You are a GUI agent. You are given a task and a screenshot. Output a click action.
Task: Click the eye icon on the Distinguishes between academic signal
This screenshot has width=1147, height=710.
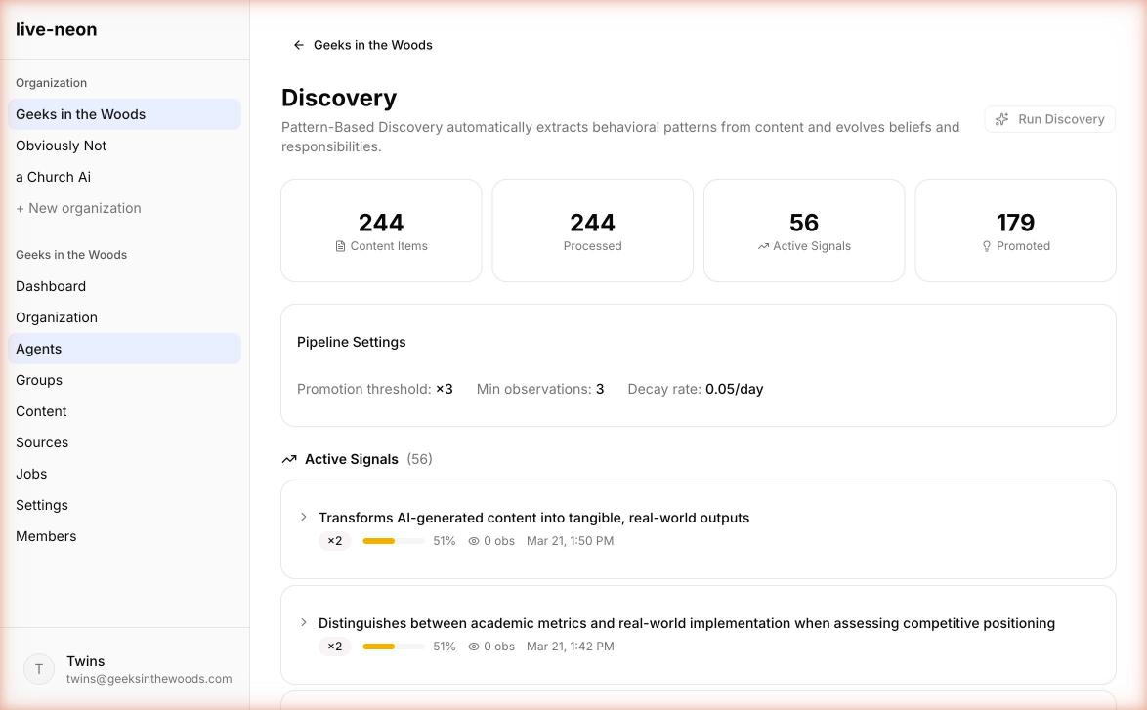(474, 647)
